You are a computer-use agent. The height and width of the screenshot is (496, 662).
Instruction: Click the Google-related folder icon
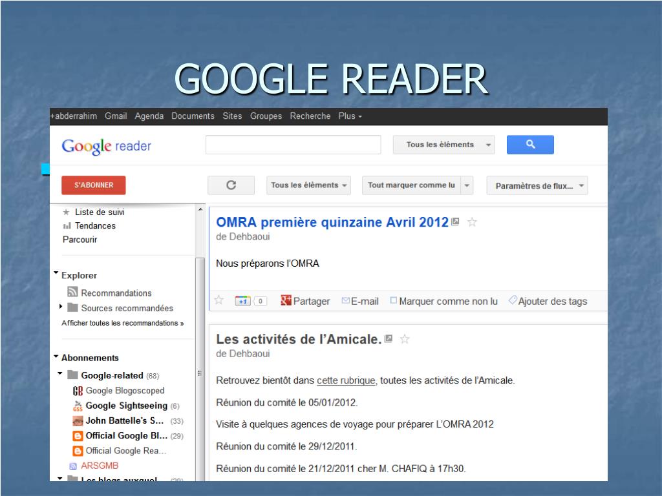tap(72, 375)
